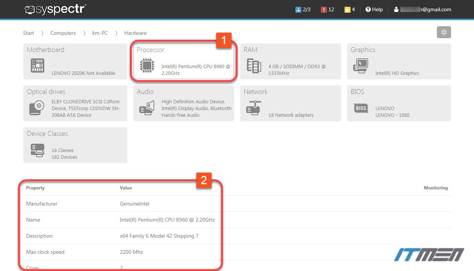Open the BIOS tile
474x271 pixels.
coord(399,103)
